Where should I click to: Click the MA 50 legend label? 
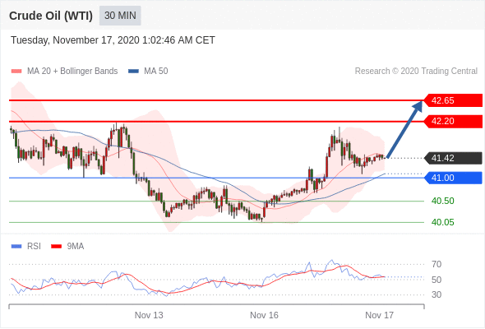(x=156, y=72)
